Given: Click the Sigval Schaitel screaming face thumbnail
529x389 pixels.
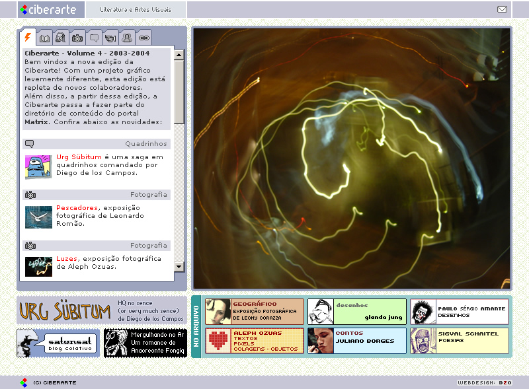Looking at the screenshot, I should coord(423,341).
